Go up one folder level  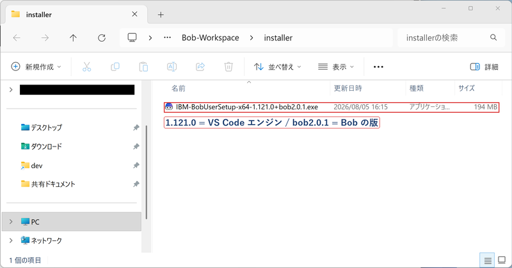coord(73,38)
